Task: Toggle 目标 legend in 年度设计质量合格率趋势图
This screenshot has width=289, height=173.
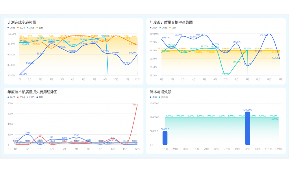Action: coord(173,28)
